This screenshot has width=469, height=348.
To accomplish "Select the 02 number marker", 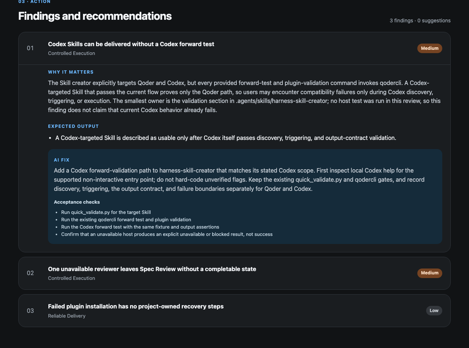I will (30, 273).
